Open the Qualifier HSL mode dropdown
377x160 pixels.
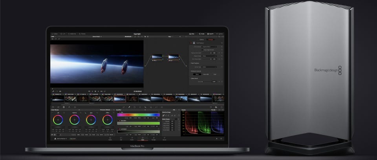click(x=176, y=110)
